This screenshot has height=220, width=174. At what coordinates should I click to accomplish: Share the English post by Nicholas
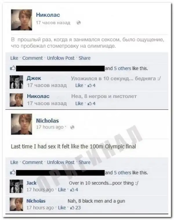[x=84, y=162]
